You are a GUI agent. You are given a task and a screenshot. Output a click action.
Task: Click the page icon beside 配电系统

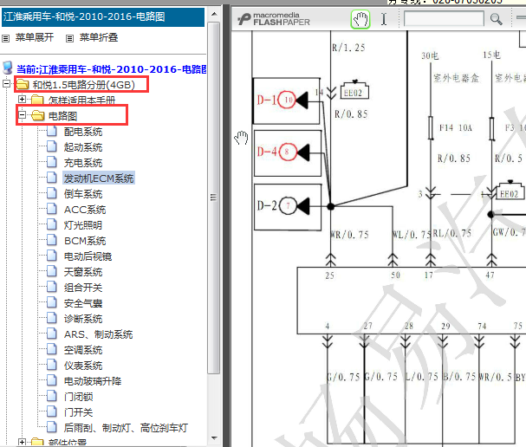pyautogui.click(x=52, y=131)
